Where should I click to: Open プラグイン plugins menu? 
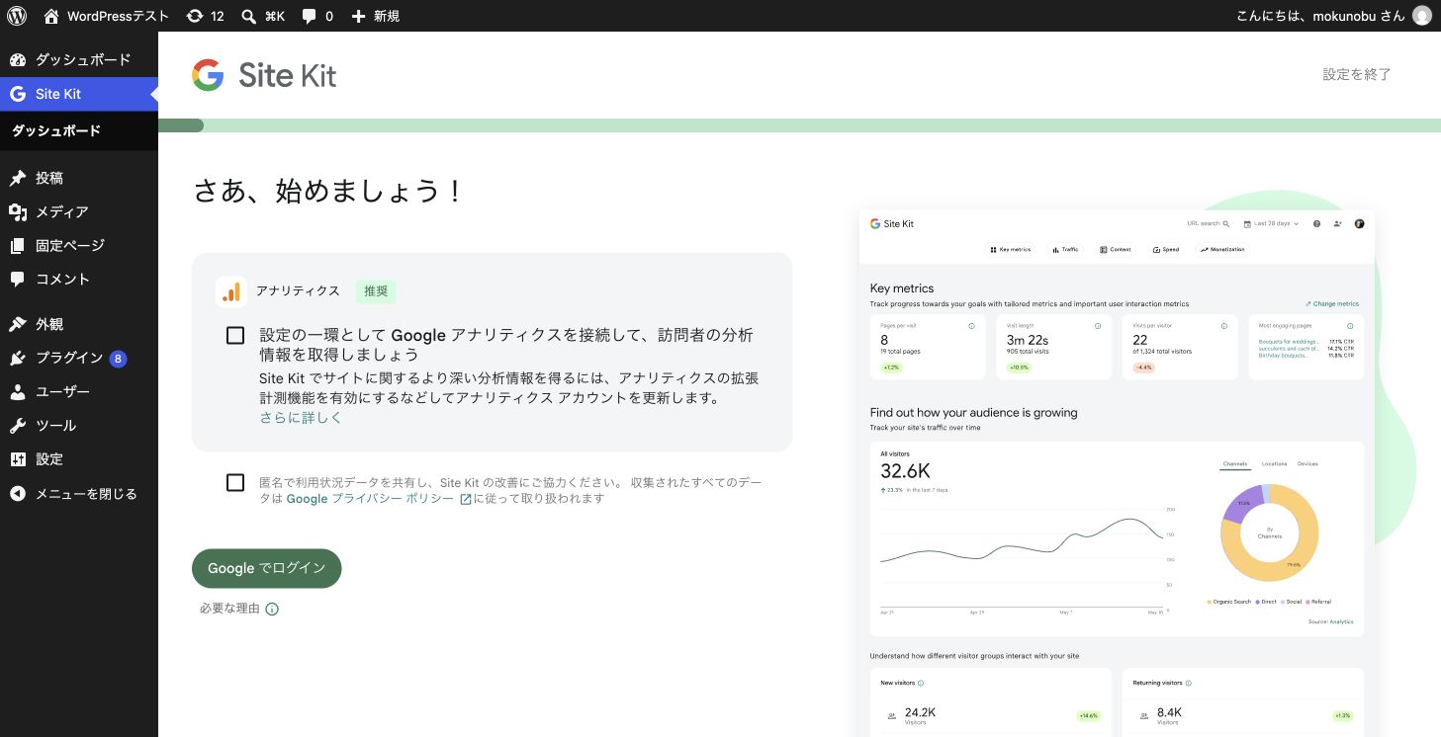pyautogui.click(x=79, y=358)
